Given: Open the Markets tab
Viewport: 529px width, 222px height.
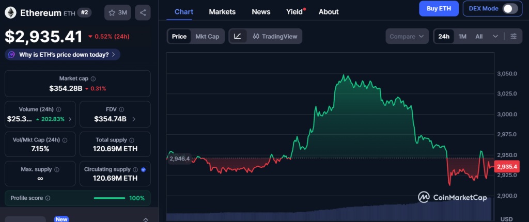Looking at the screenshot, I should point(222,12).
